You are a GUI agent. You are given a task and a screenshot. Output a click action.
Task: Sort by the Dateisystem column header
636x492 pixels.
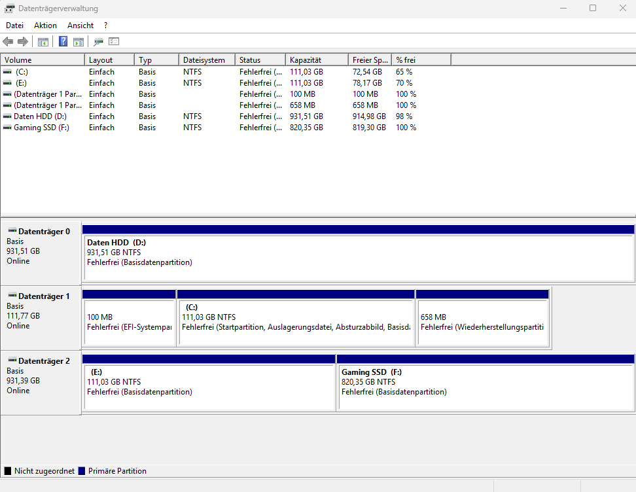point(207,60)
